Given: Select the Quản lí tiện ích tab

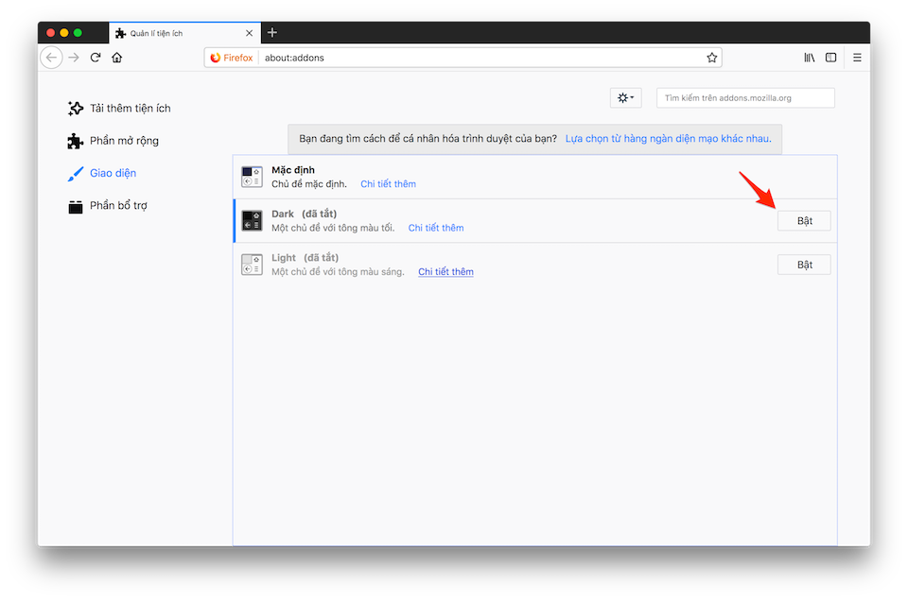Looking at the screenshot, I should [x=184, y=33].
